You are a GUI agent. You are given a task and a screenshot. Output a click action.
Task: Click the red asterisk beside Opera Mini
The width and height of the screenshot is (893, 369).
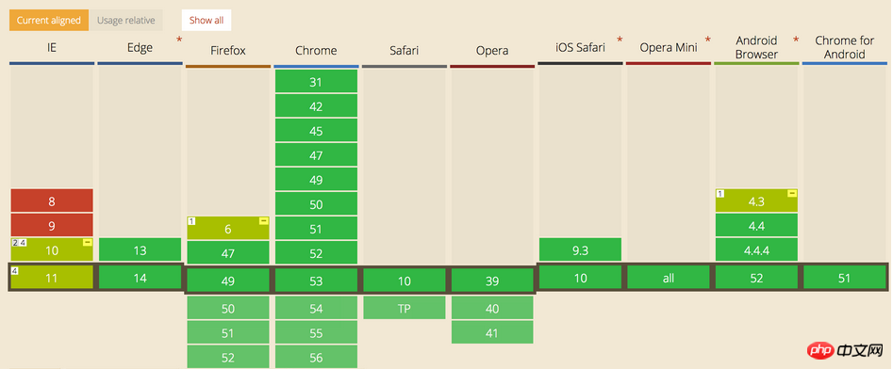[708, 40]
